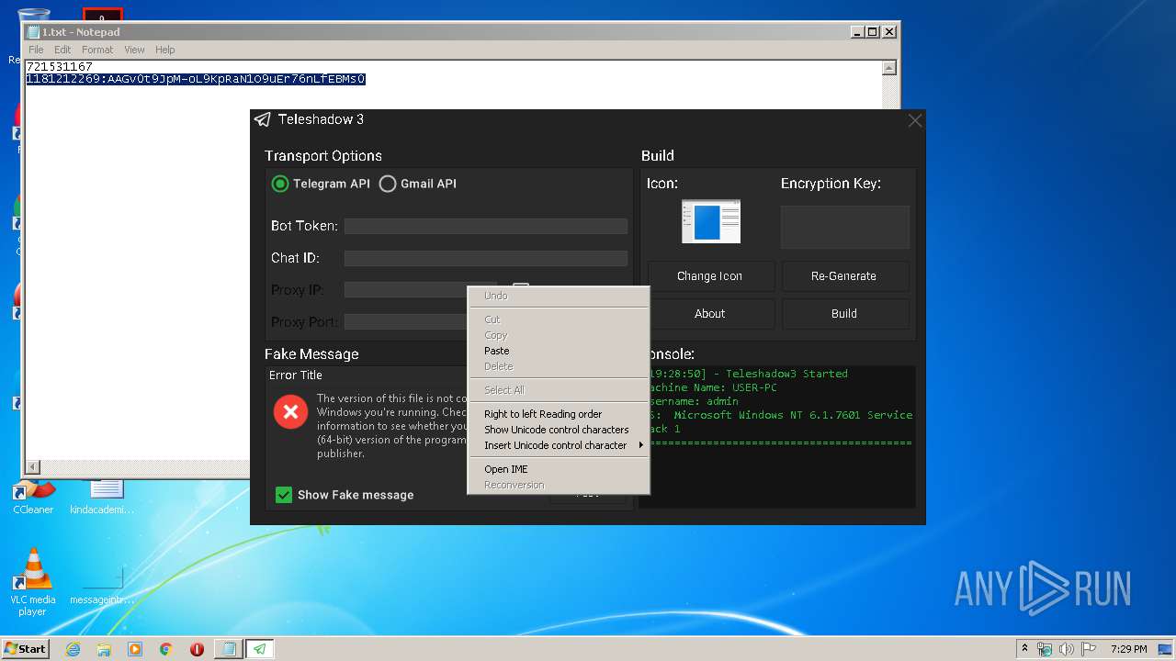
Task: Open Windows Explorer from taskbar
Action: click(x=104, y=649)
